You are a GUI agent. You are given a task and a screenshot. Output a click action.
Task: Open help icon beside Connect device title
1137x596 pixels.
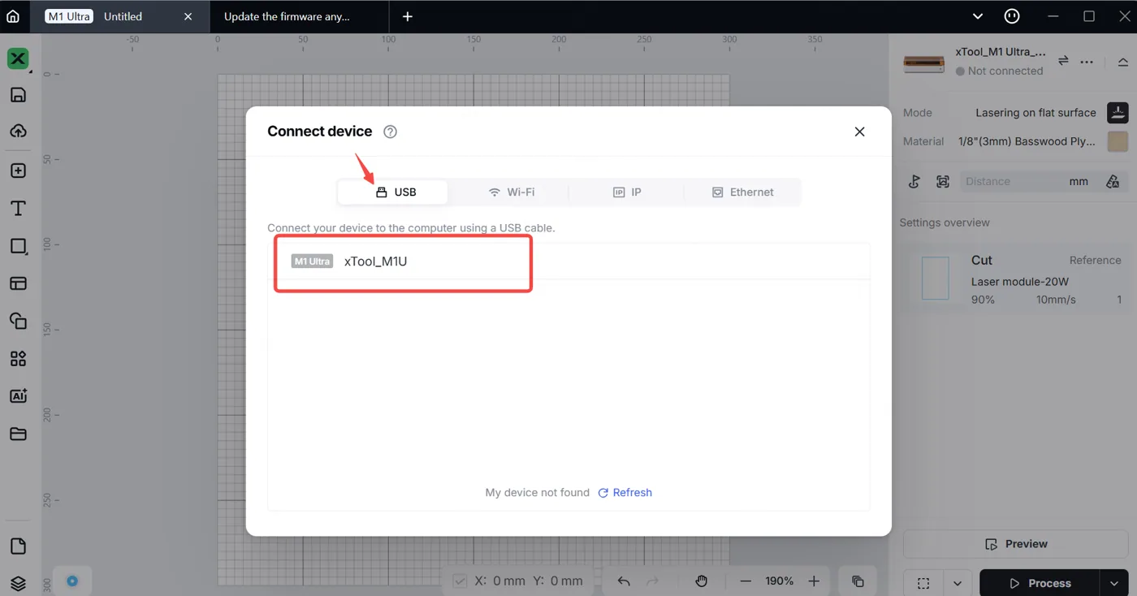(390, 132)
